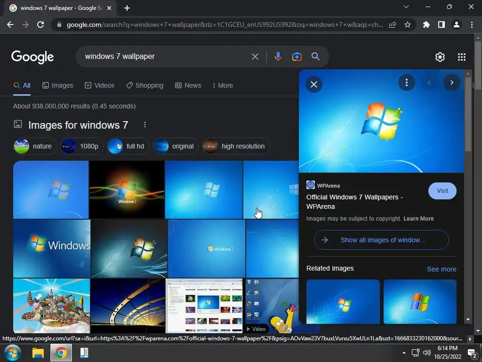
Task: Open a new browser tab
Action: (127, 8)
